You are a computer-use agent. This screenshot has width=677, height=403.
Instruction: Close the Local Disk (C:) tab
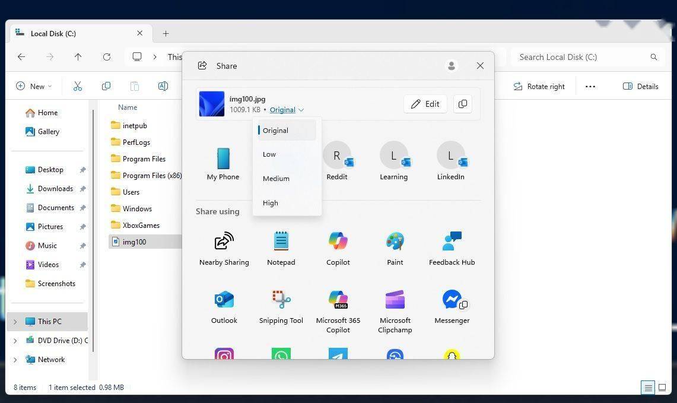(x=140, y=33)
